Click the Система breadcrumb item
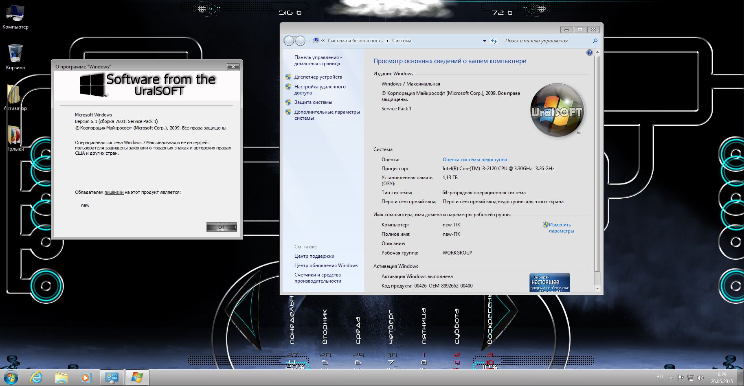 pos(402,41)
